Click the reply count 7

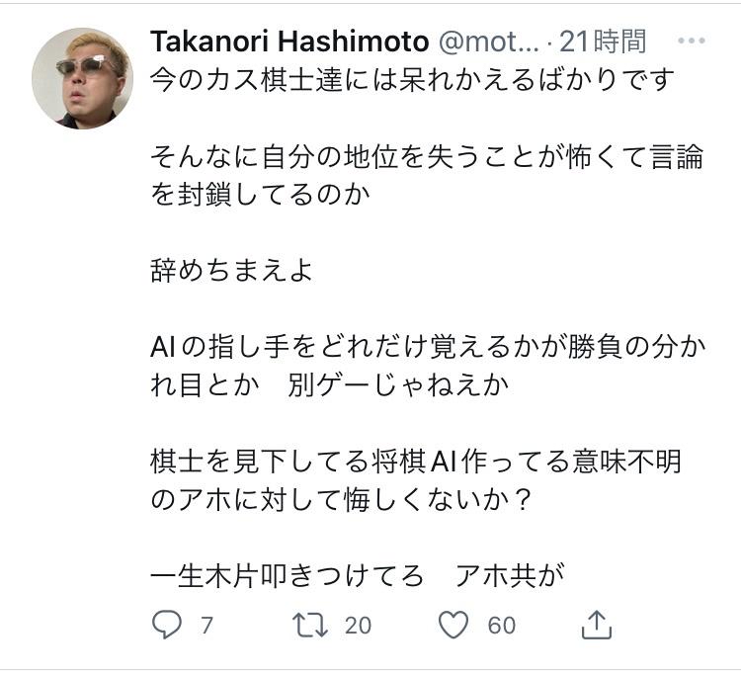(206, 626)
